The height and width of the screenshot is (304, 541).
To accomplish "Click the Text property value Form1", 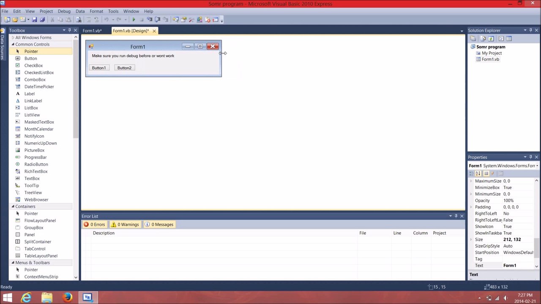I will pos(510,266).
